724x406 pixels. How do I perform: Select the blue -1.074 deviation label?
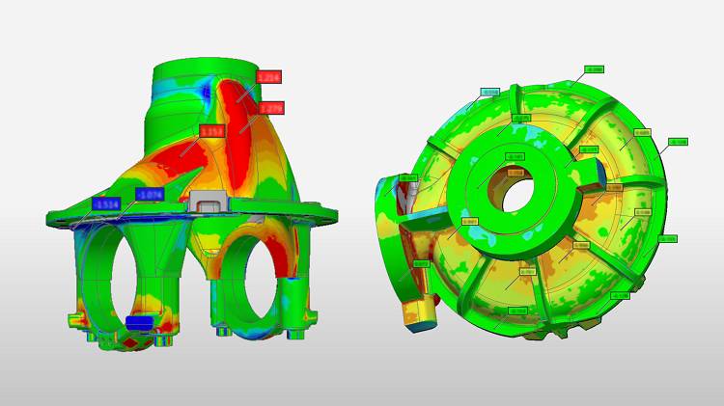[150, 194]
